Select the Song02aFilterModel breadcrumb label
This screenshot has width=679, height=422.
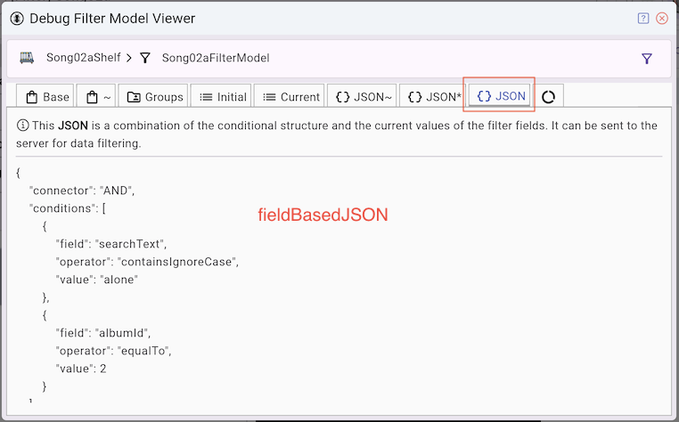215,58
